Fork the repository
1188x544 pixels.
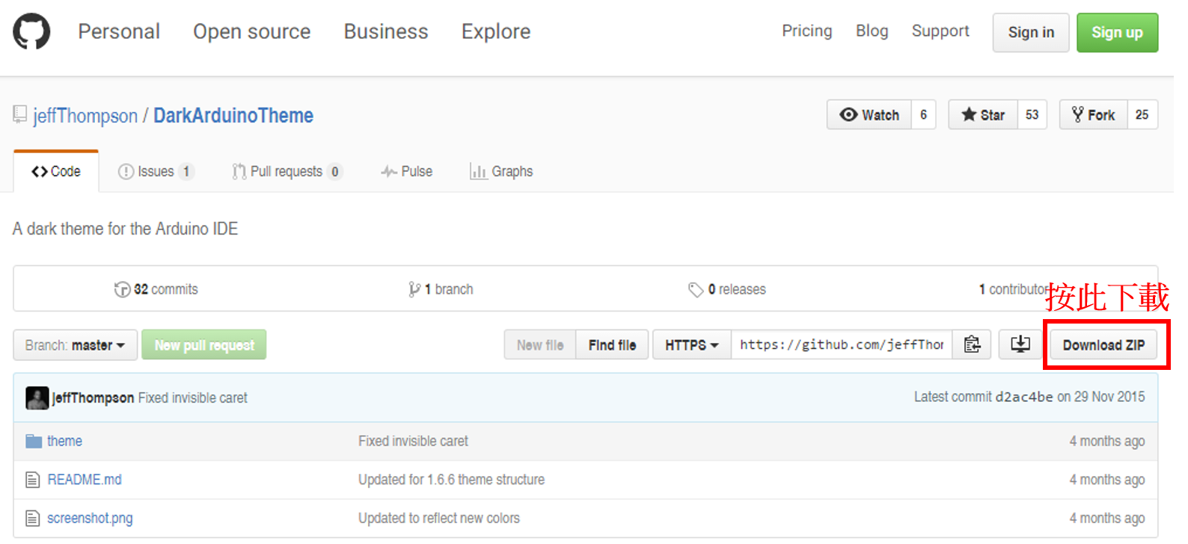point(1093,115)
